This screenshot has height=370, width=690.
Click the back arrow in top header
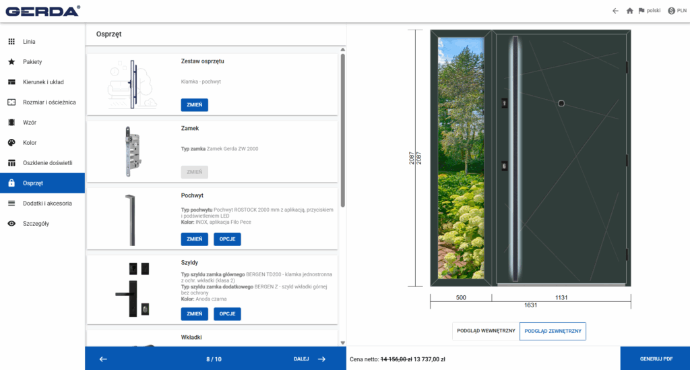coord(615,11)
